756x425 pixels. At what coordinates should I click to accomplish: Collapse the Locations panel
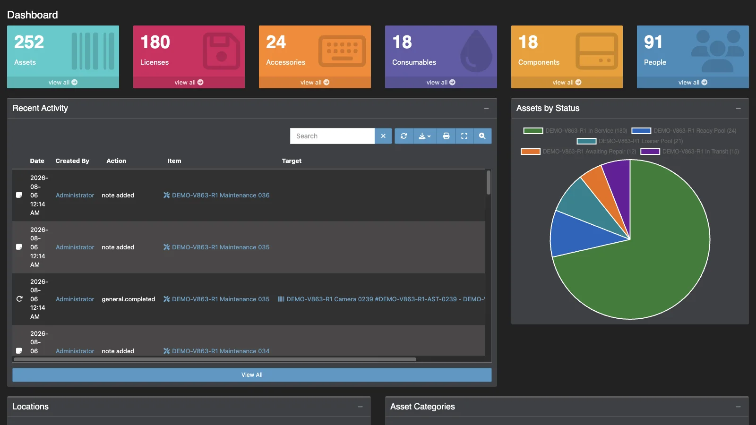point(360,407)
